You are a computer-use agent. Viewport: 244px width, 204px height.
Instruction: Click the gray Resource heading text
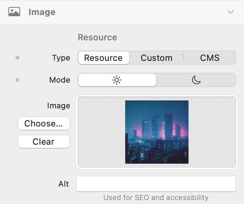tap(97, 38)
